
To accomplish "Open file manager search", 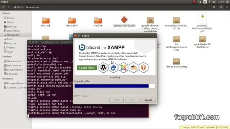I will click(214, 7).
